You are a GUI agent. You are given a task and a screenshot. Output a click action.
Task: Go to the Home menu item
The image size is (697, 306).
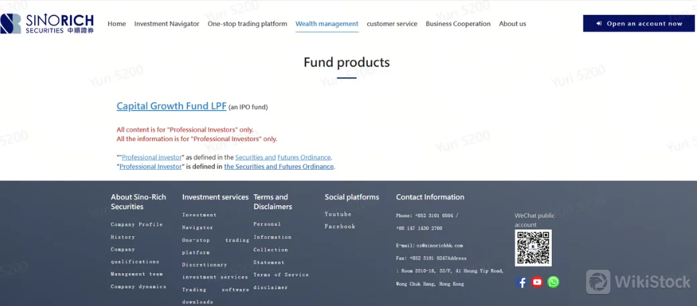pos(116,24)
